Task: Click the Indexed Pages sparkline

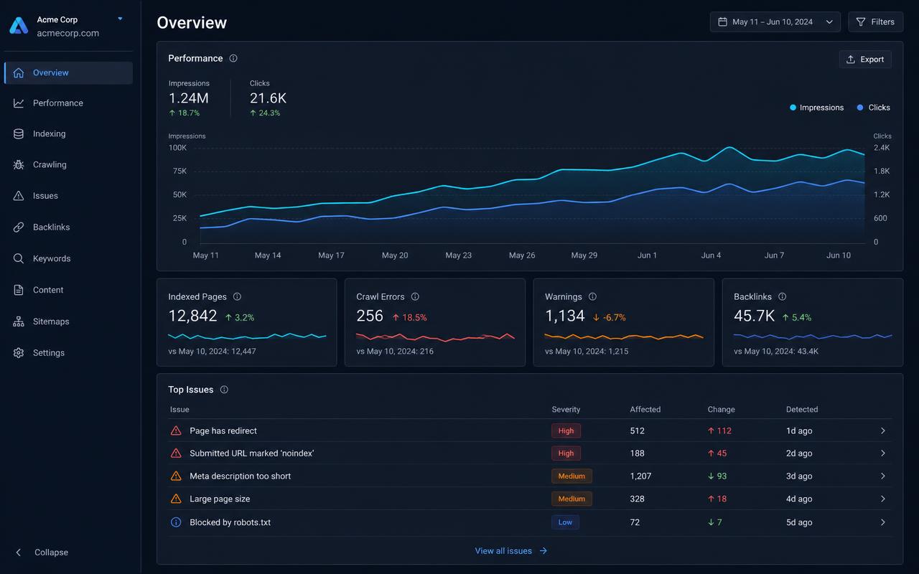Action: coord(247,336)
